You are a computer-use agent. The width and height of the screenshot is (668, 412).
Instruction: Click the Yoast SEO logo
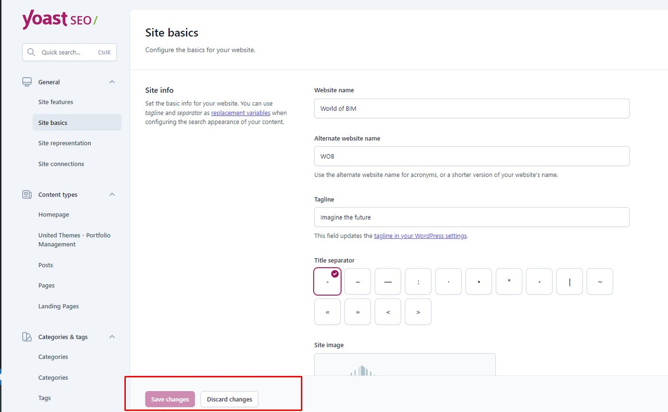pos(60,20)
